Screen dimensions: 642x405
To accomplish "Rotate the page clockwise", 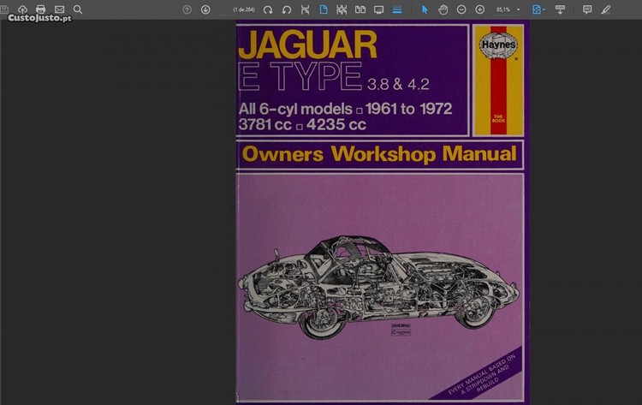I will (x=268, y=9).
